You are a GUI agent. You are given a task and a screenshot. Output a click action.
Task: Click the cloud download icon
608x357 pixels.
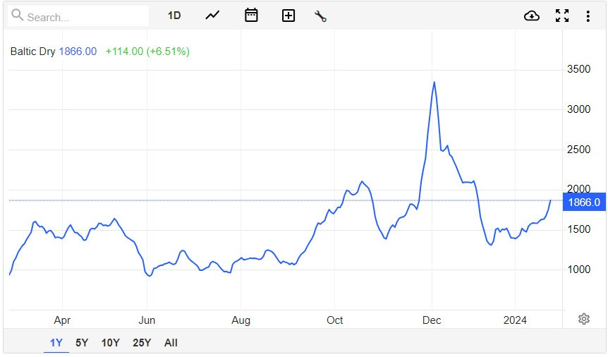pos(532,16)
